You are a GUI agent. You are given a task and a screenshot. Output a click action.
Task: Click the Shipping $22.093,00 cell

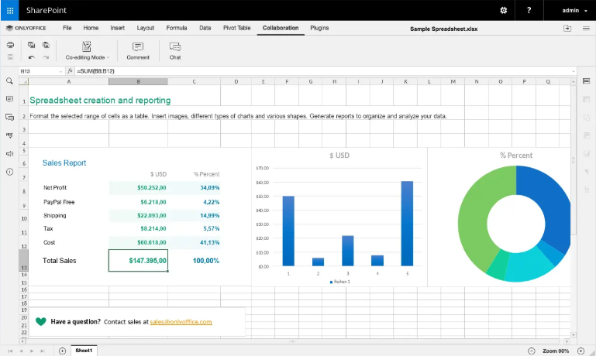pos(138,215)
